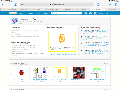Open the KING project thumbnail

point(79,73)
